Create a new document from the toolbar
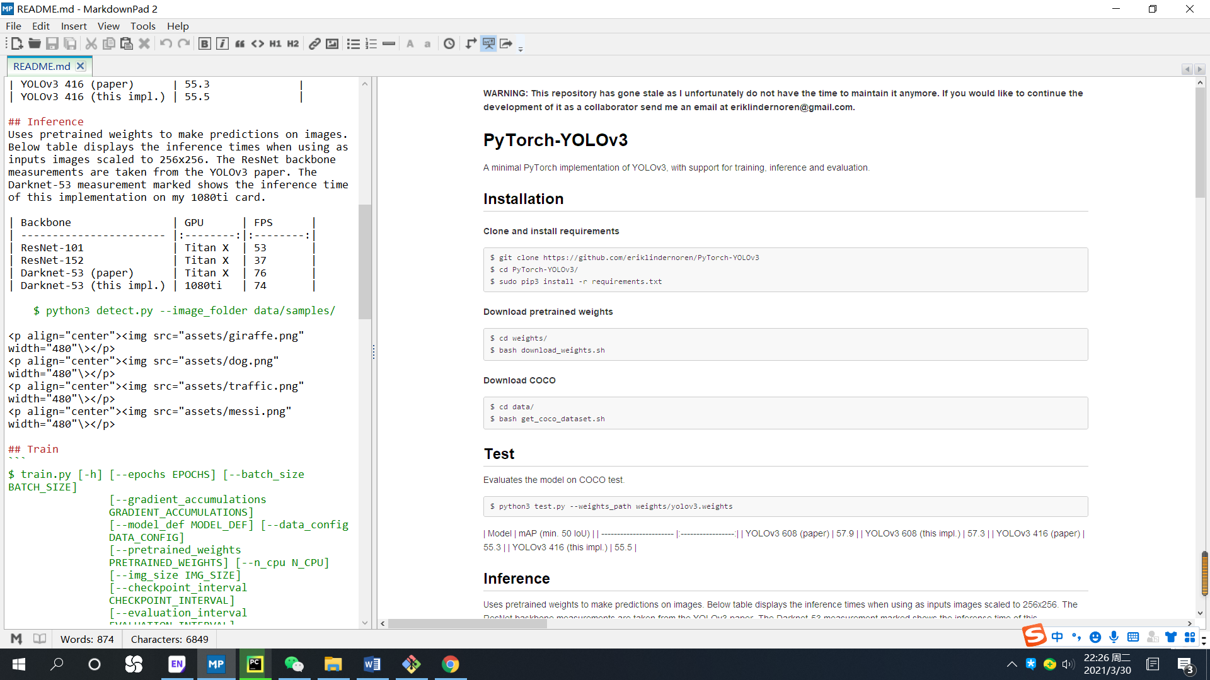 17,43
